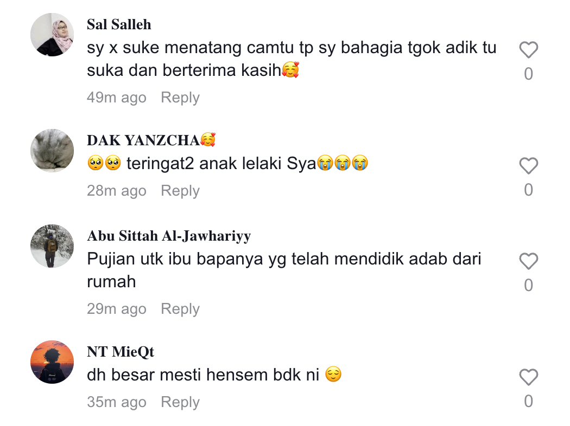
Task: Click the '35m ago' timestamp
Action: (117, 402)
